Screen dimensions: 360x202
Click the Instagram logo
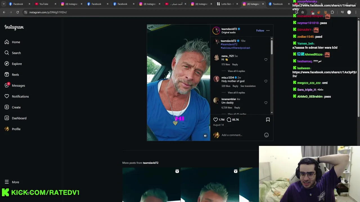click(x=14, y=27)
